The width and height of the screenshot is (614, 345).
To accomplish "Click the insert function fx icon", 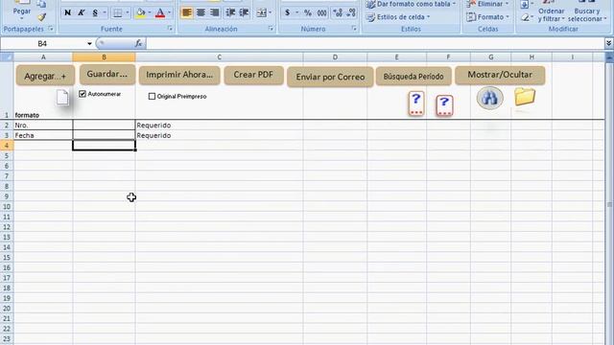I will pyautogui.click(x=138, y=43).
